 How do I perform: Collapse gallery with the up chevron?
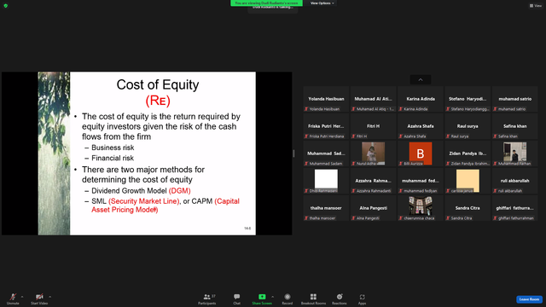[x=421, y=79]
